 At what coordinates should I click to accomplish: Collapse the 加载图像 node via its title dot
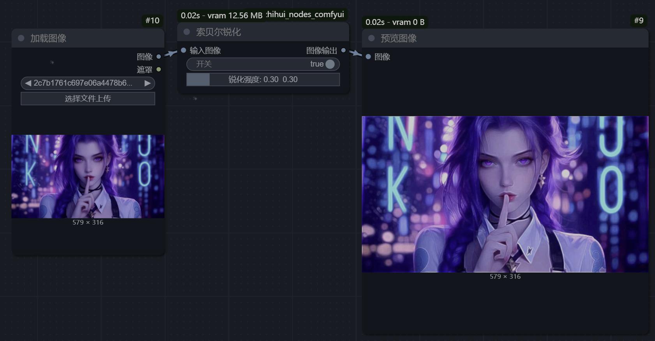click(21, 38)
